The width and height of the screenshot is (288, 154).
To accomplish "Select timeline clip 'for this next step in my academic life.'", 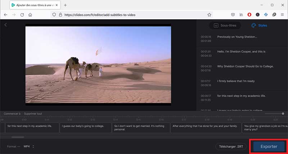I will coord(32,128).
